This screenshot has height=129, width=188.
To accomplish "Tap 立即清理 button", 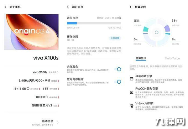I will (x=115, y=38).
